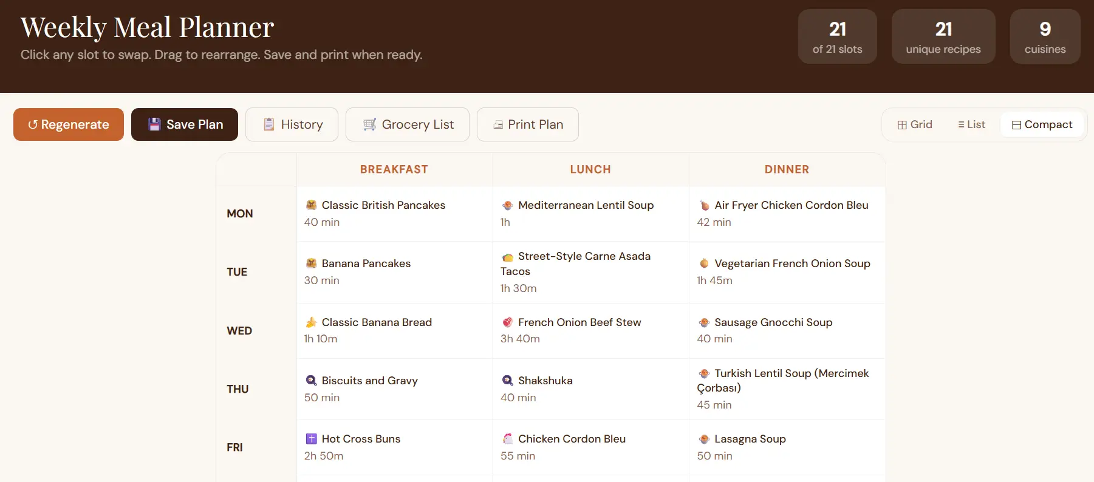Click the pan icon beside Shakshuka
The height and width of the screenshot is (482, 1094).
(508, 381)
